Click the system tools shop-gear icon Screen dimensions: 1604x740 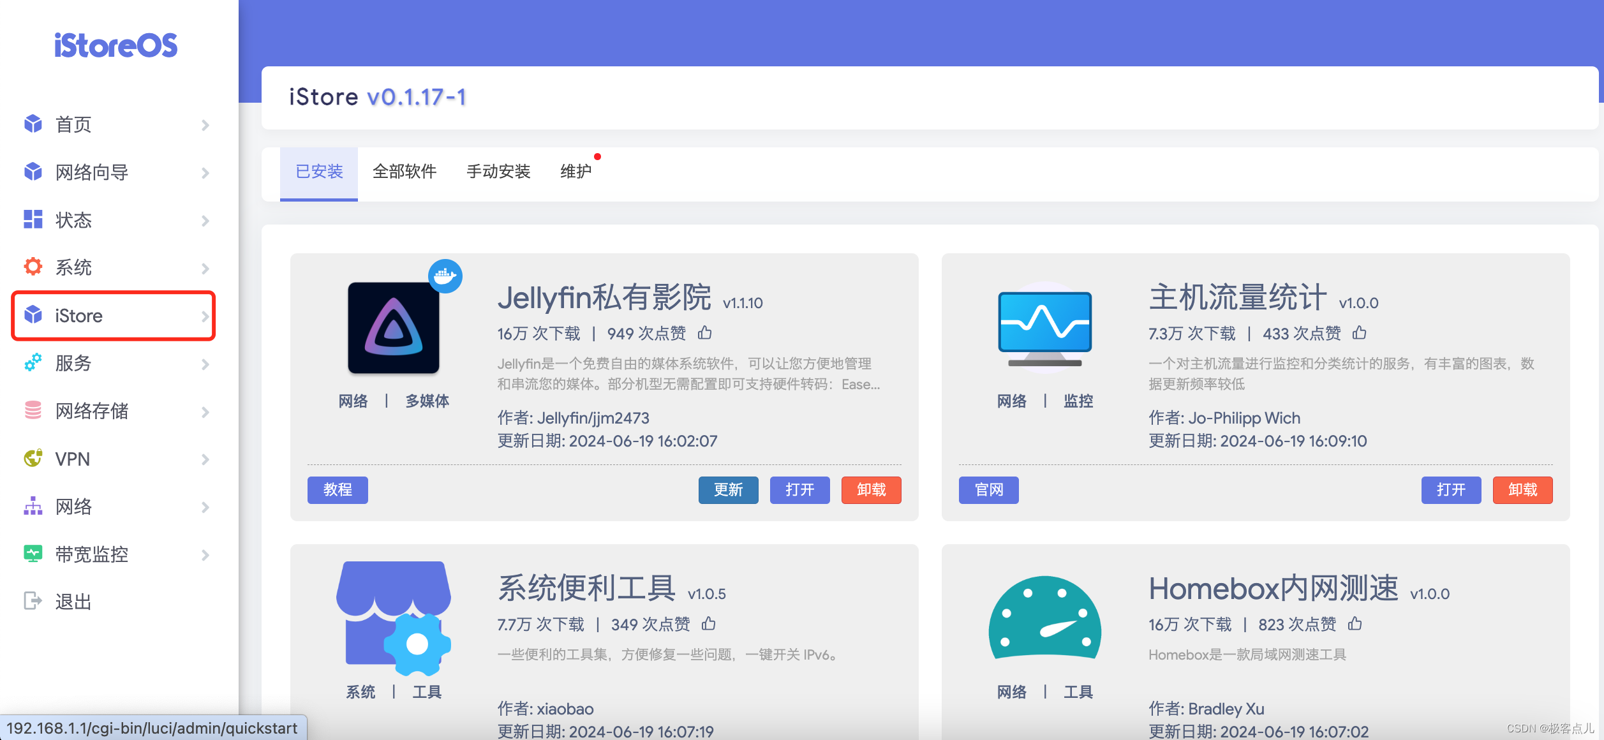[x=393, y=618]
